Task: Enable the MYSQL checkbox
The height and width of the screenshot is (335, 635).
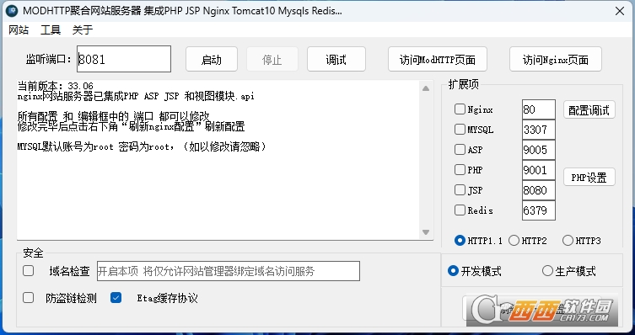Action: click(460, 130)
